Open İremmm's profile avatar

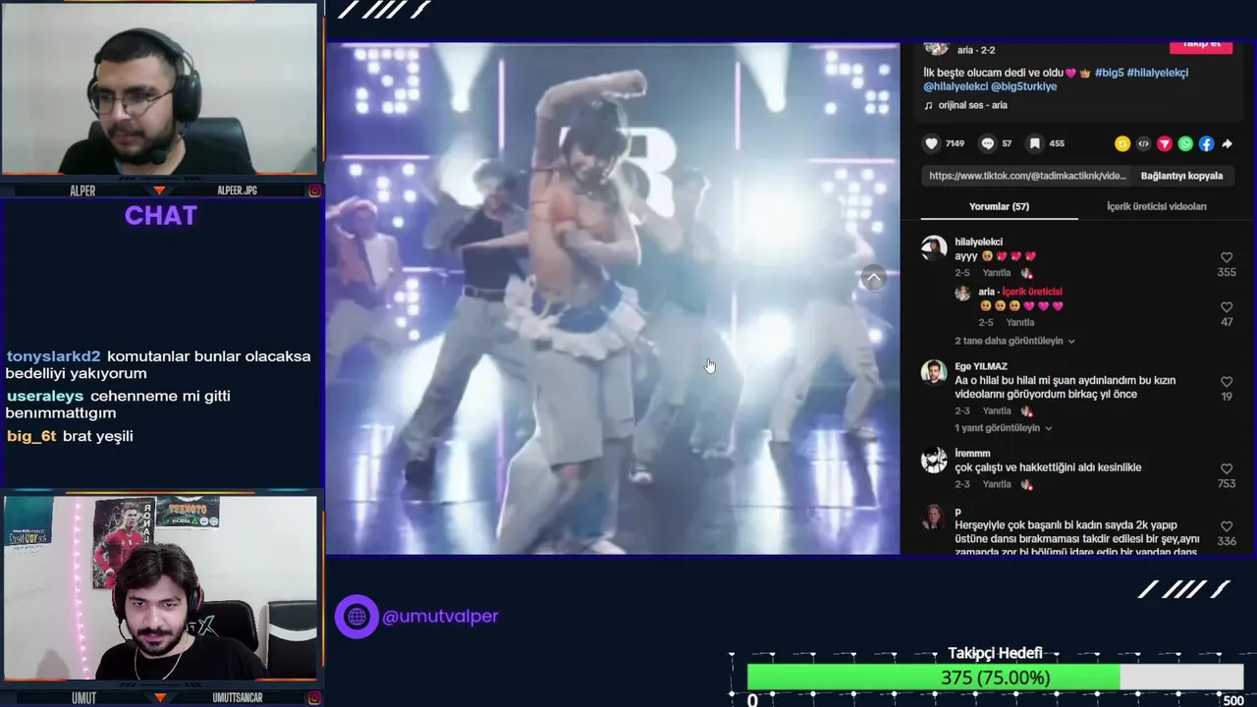click(934, 460)
